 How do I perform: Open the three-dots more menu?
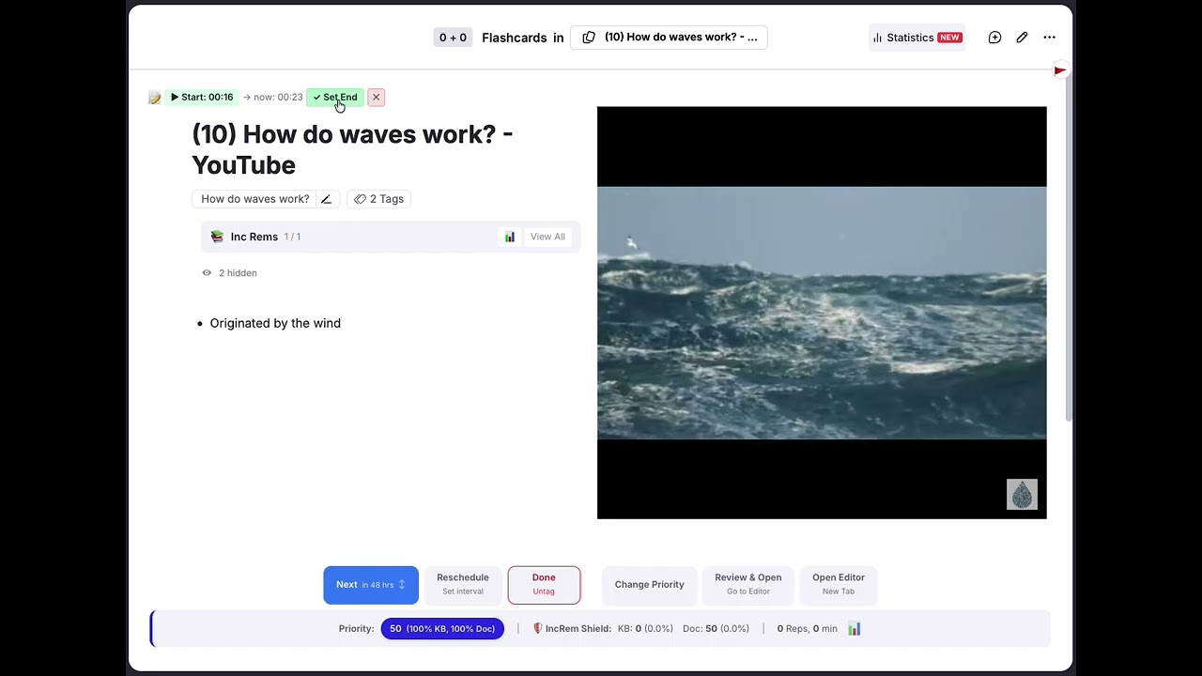tap(1049, 38)
